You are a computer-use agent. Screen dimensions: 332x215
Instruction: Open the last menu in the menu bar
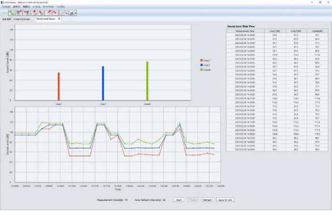pyautogui.click(x=60, y=7)
